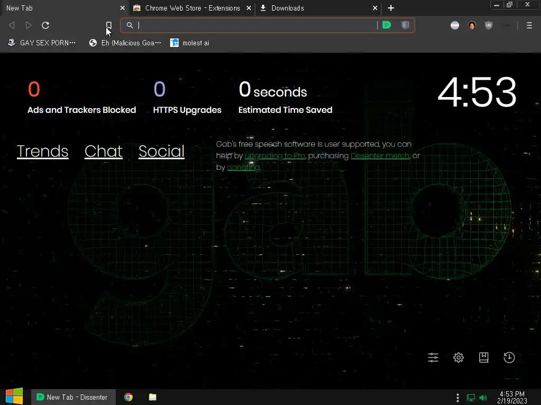541x405 pixels.
Task: Open settings gear on new tab page
Action: pos(459,358)
